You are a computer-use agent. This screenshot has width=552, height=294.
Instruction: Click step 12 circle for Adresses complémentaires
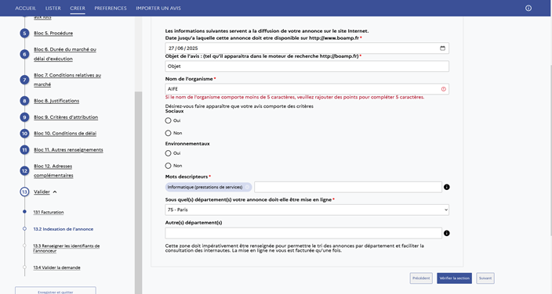pyautogui.click(x=24, y=171)
